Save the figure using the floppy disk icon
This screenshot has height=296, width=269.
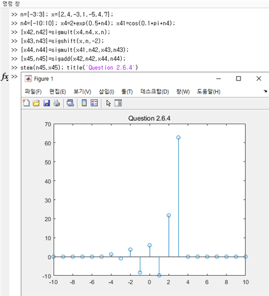[x=46, y=103]
